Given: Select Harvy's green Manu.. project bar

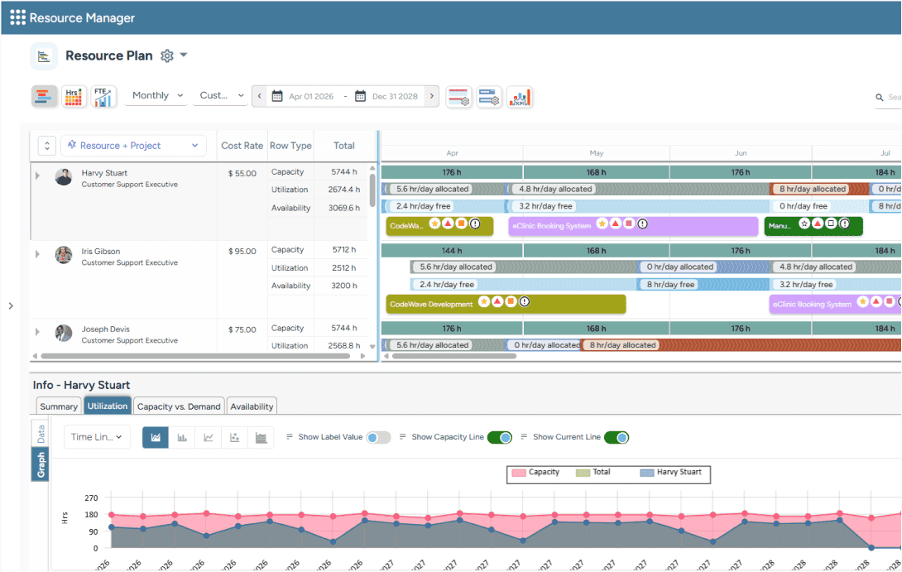Looking at the screenshot, I should pyautogui.click(x=813, y=226).
